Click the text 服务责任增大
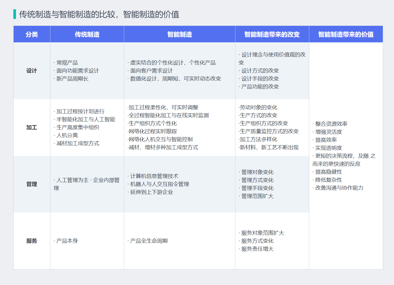This screenshot has width=394, height=285. (x=256, y=249)
